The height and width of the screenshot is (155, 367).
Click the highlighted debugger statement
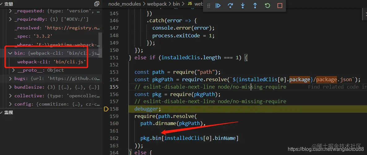(x=148, y=109)
